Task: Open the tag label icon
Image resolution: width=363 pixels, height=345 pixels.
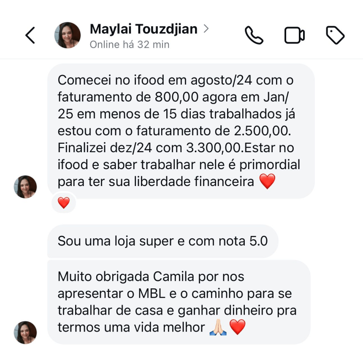Action: tap(335, 36)
